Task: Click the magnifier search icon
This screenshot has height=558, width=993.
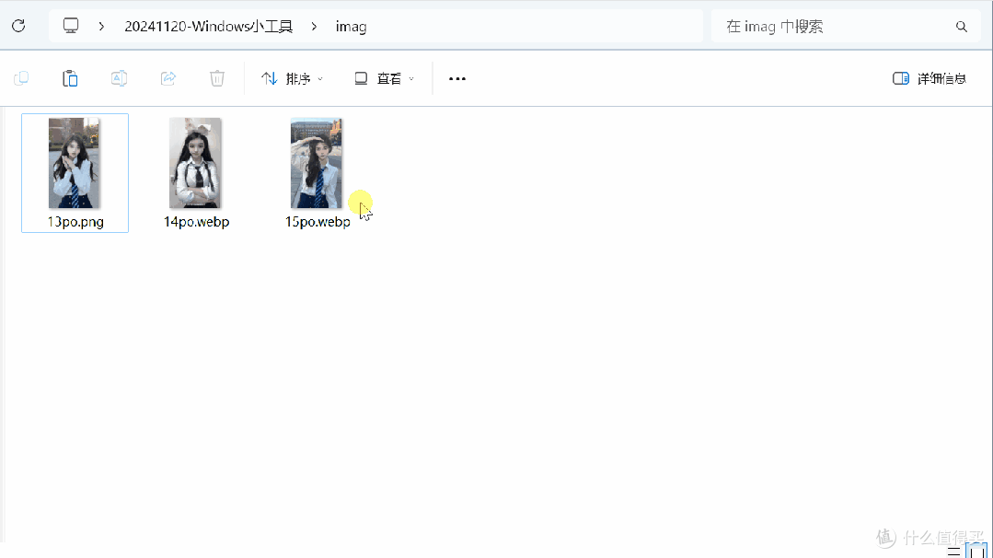Action: [962, 27]
